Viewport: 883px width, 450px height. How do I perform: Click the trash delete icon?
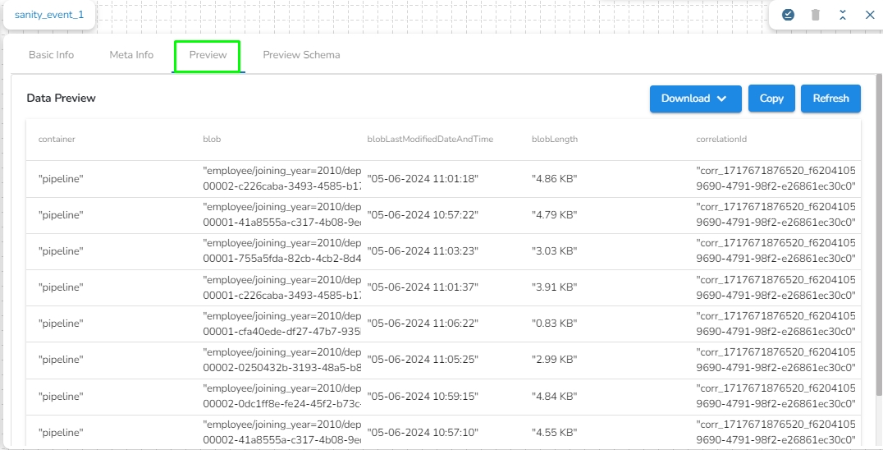[816, 16]
